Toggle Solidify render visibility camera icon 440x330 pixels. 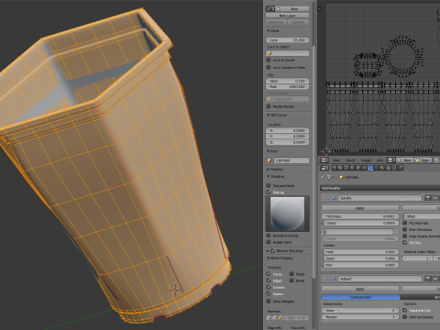tap(428, 198)
